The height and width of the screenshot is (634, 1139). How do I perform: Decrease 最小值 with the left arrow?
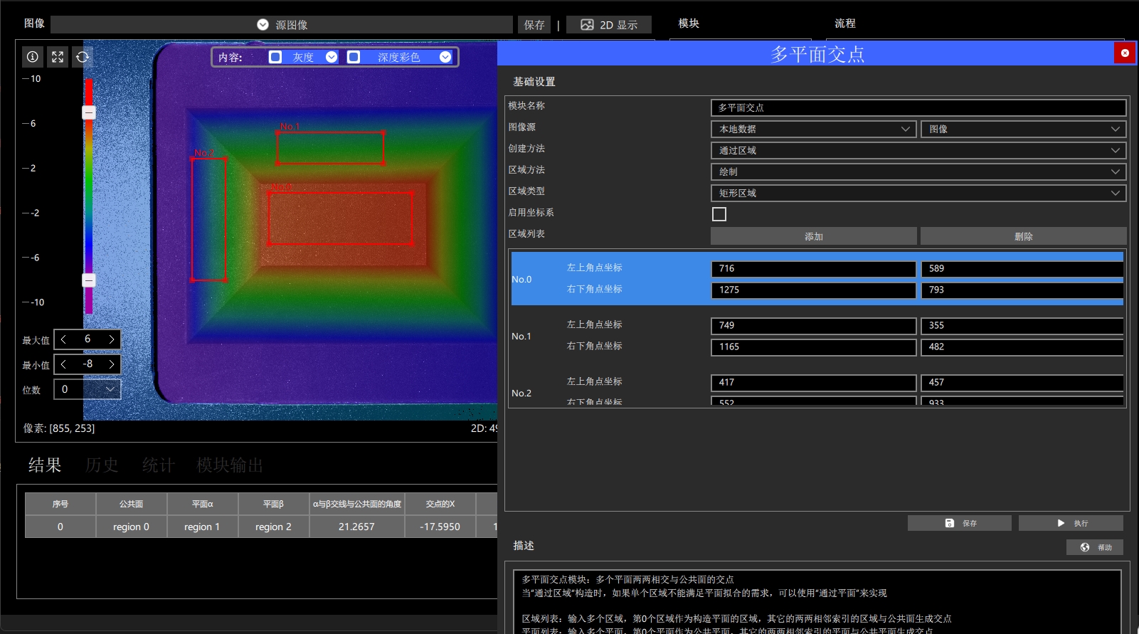(x=63, y=364)
